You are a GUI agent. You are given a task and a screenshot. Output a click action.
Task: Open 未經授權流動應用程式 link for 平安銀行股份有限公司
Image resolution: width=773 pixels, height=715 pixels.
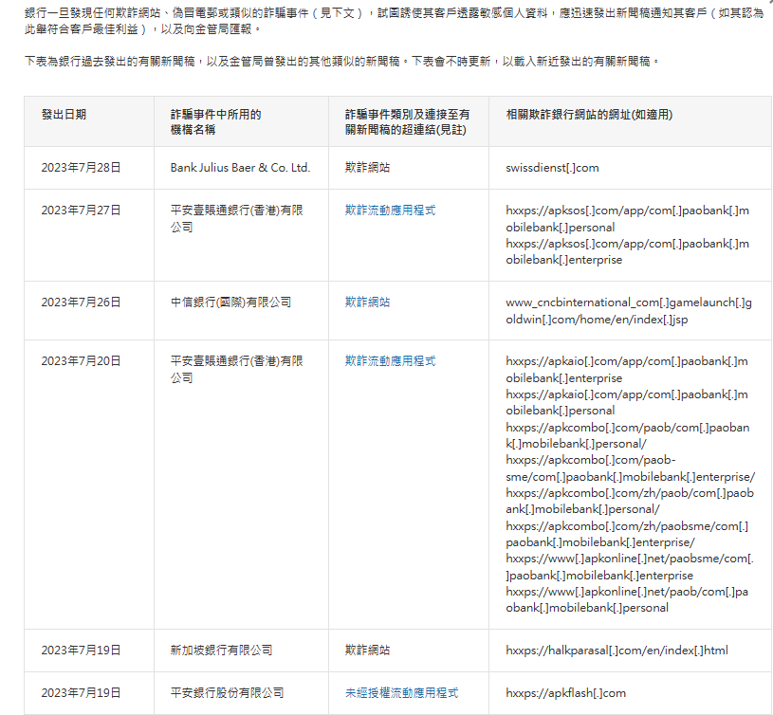coord(401,693)
